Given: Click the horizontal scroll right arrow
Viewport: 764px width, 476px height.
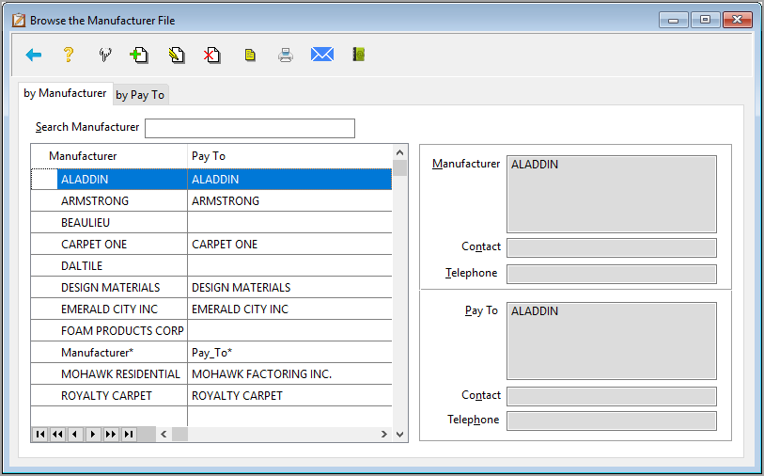Looking at the screenshot, I should (384, 434).
